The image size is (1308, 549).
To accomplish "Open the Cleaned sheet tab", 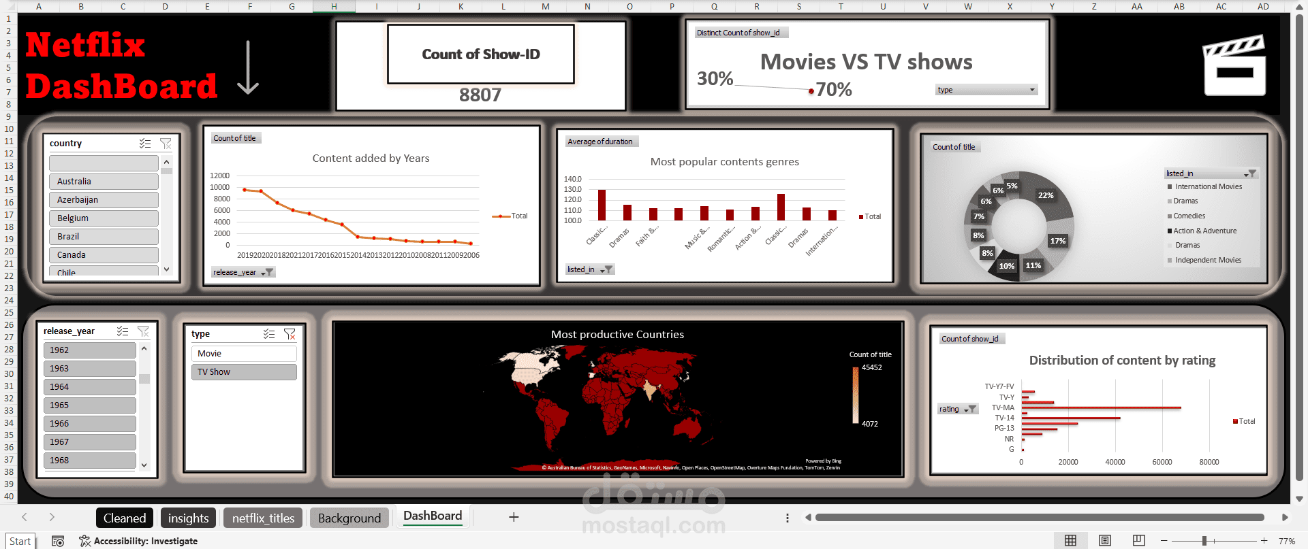I will click(125, 518).
